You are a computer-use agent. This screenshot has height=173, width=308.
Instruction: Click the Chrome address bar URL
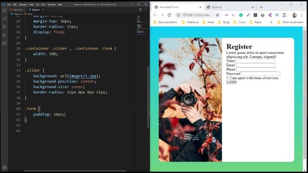pyautogui.click(x=197, y=15)
